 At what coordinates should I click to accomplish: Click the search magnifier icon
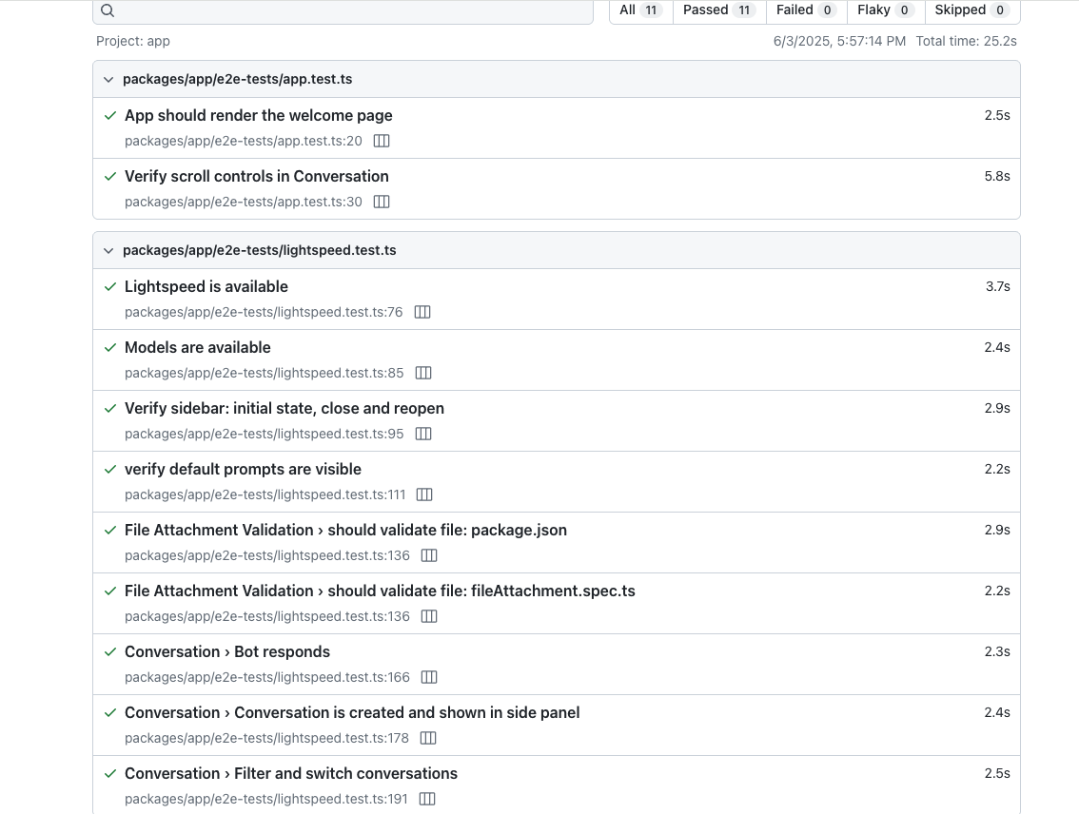pos(108,10)
